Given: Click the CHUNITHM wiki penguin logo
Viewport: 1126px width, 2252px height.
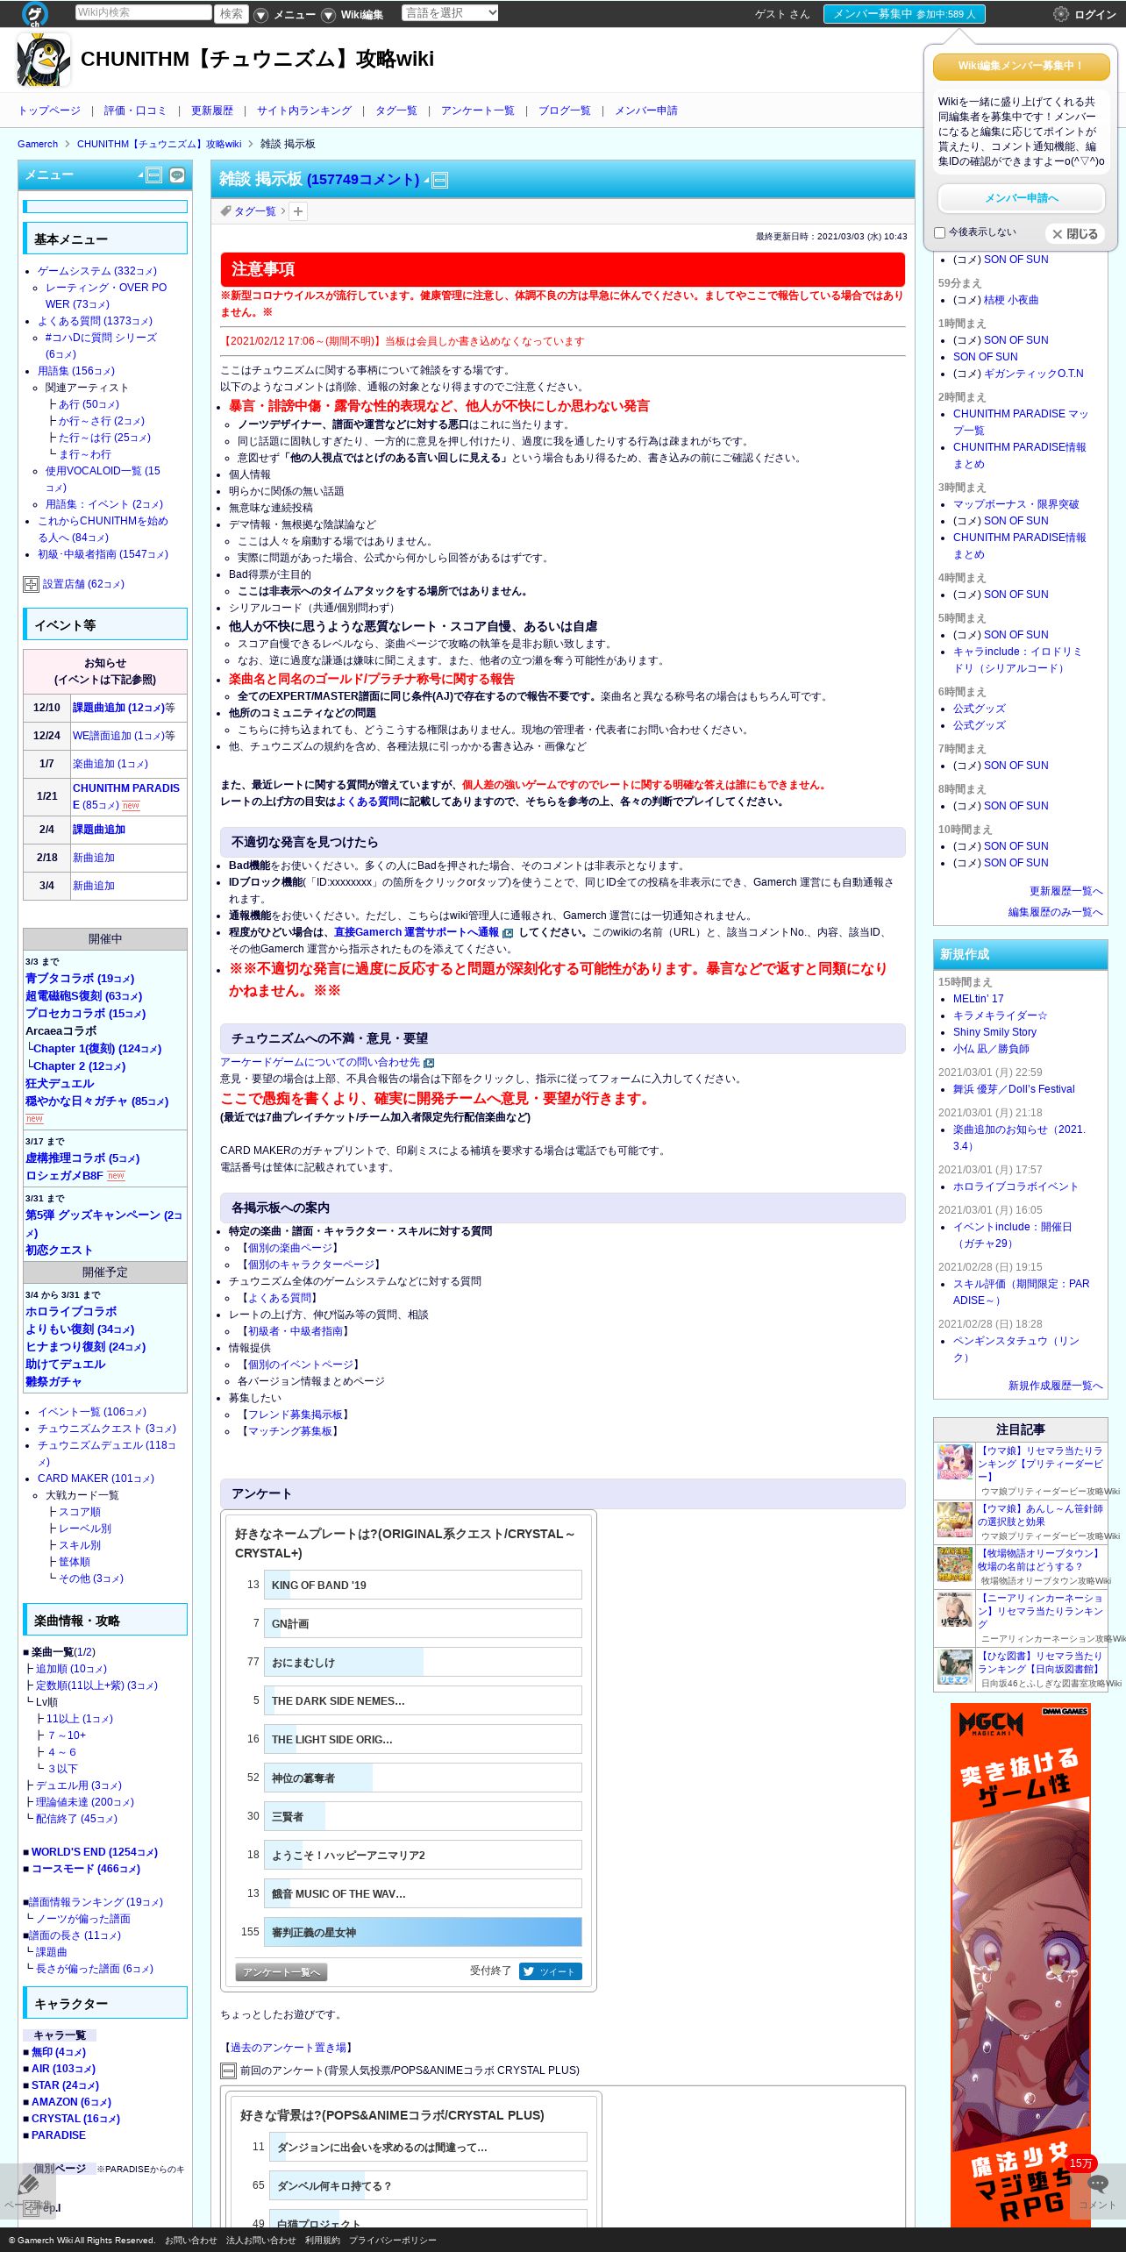Looking at the screenshot, I should click(44, 60).
